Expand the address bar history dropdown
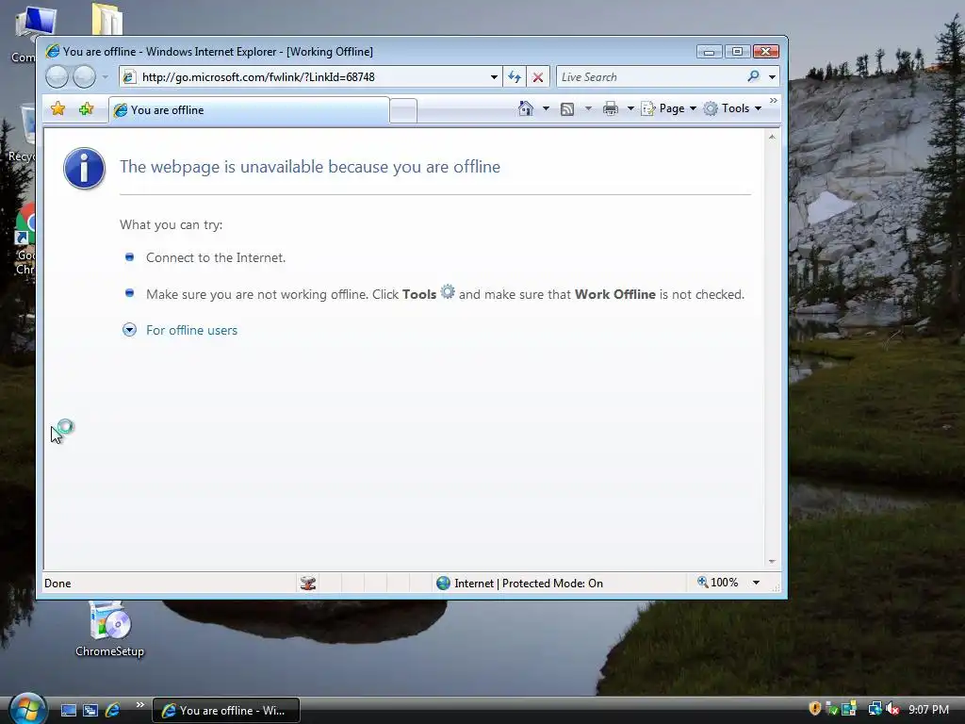Viewport: 965px width, 724px height. point(494,77)
